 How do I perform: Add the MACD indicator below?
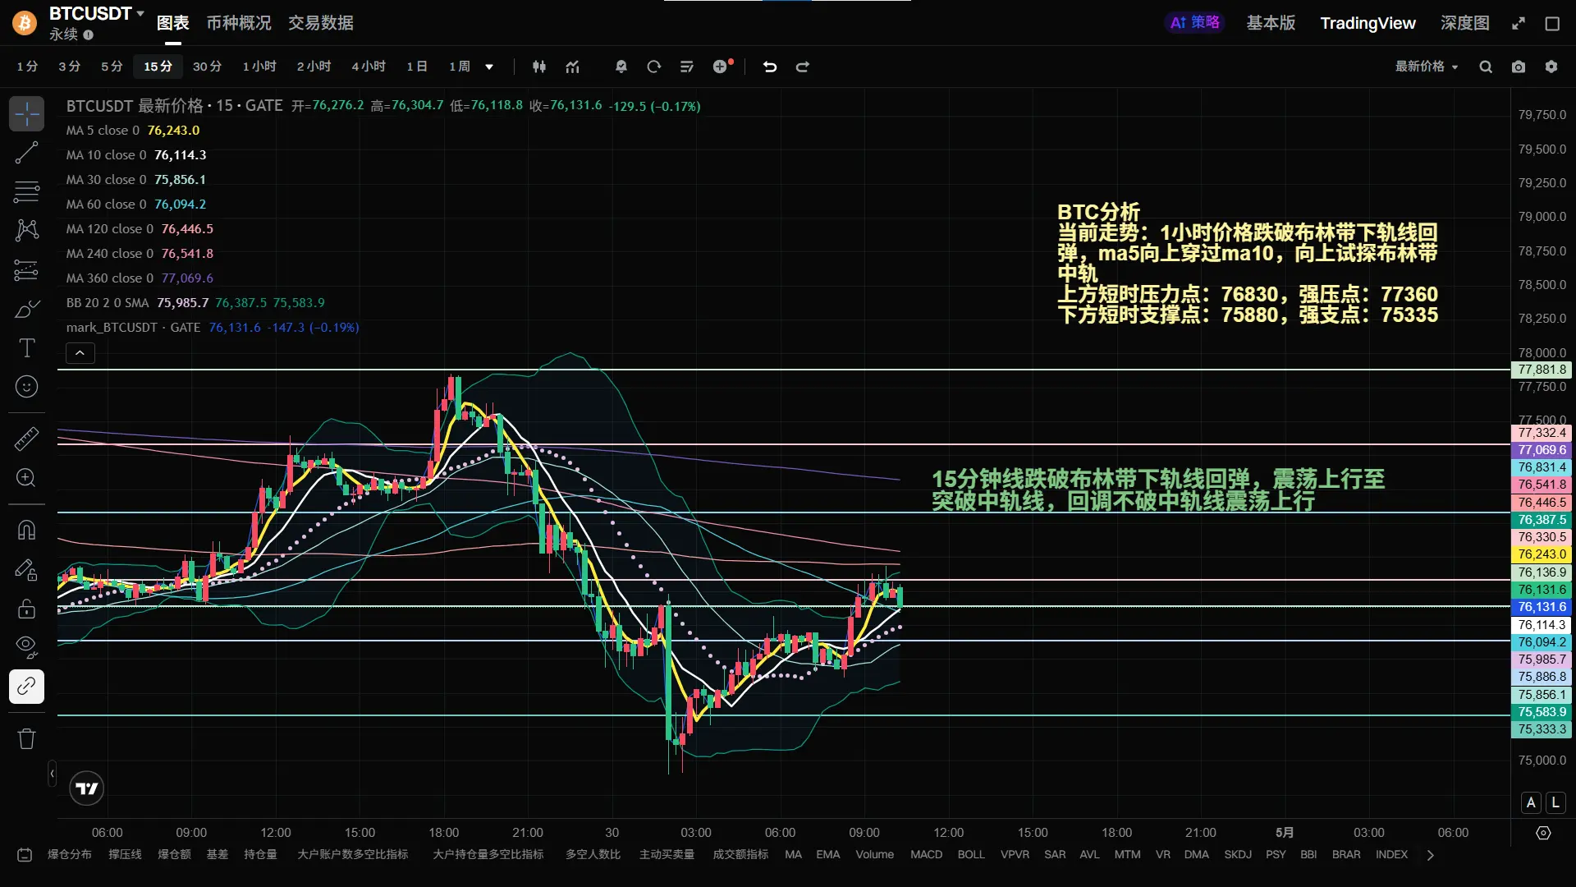[x=926, y=854]
